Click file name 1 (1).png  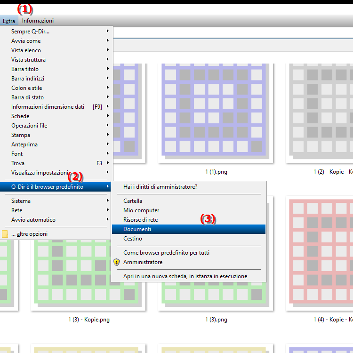pos(216,172)
